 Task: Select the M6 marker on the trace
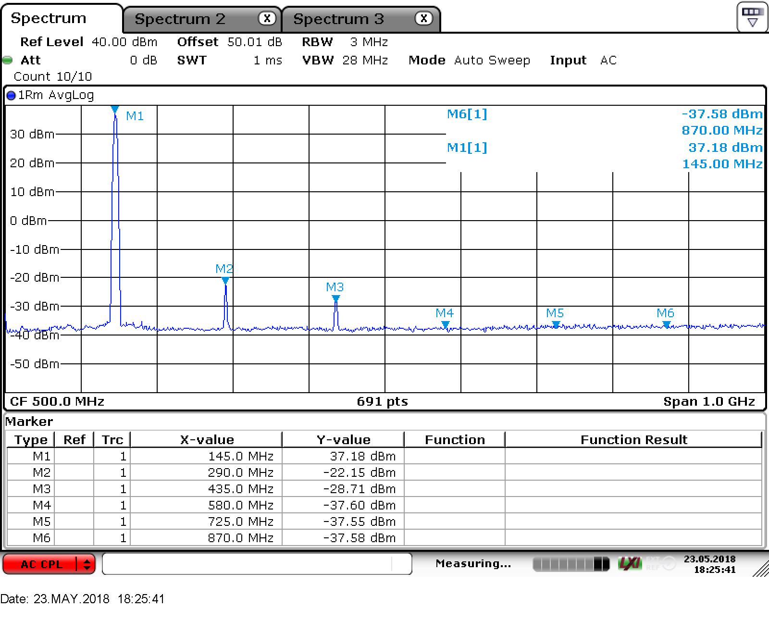click(667, 325)
